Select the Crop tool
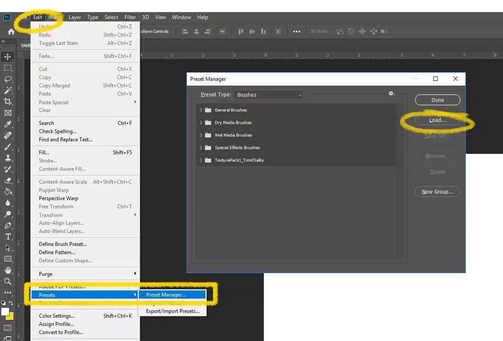 point(8,102)
